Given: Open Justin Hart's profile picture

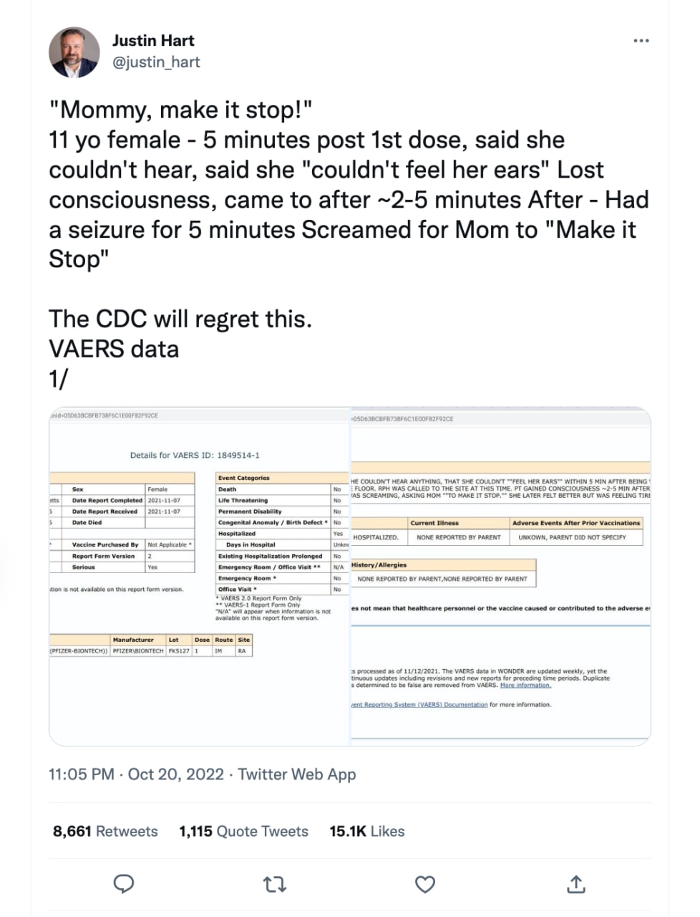Looking at the screenshot, I should coord(74,52).
